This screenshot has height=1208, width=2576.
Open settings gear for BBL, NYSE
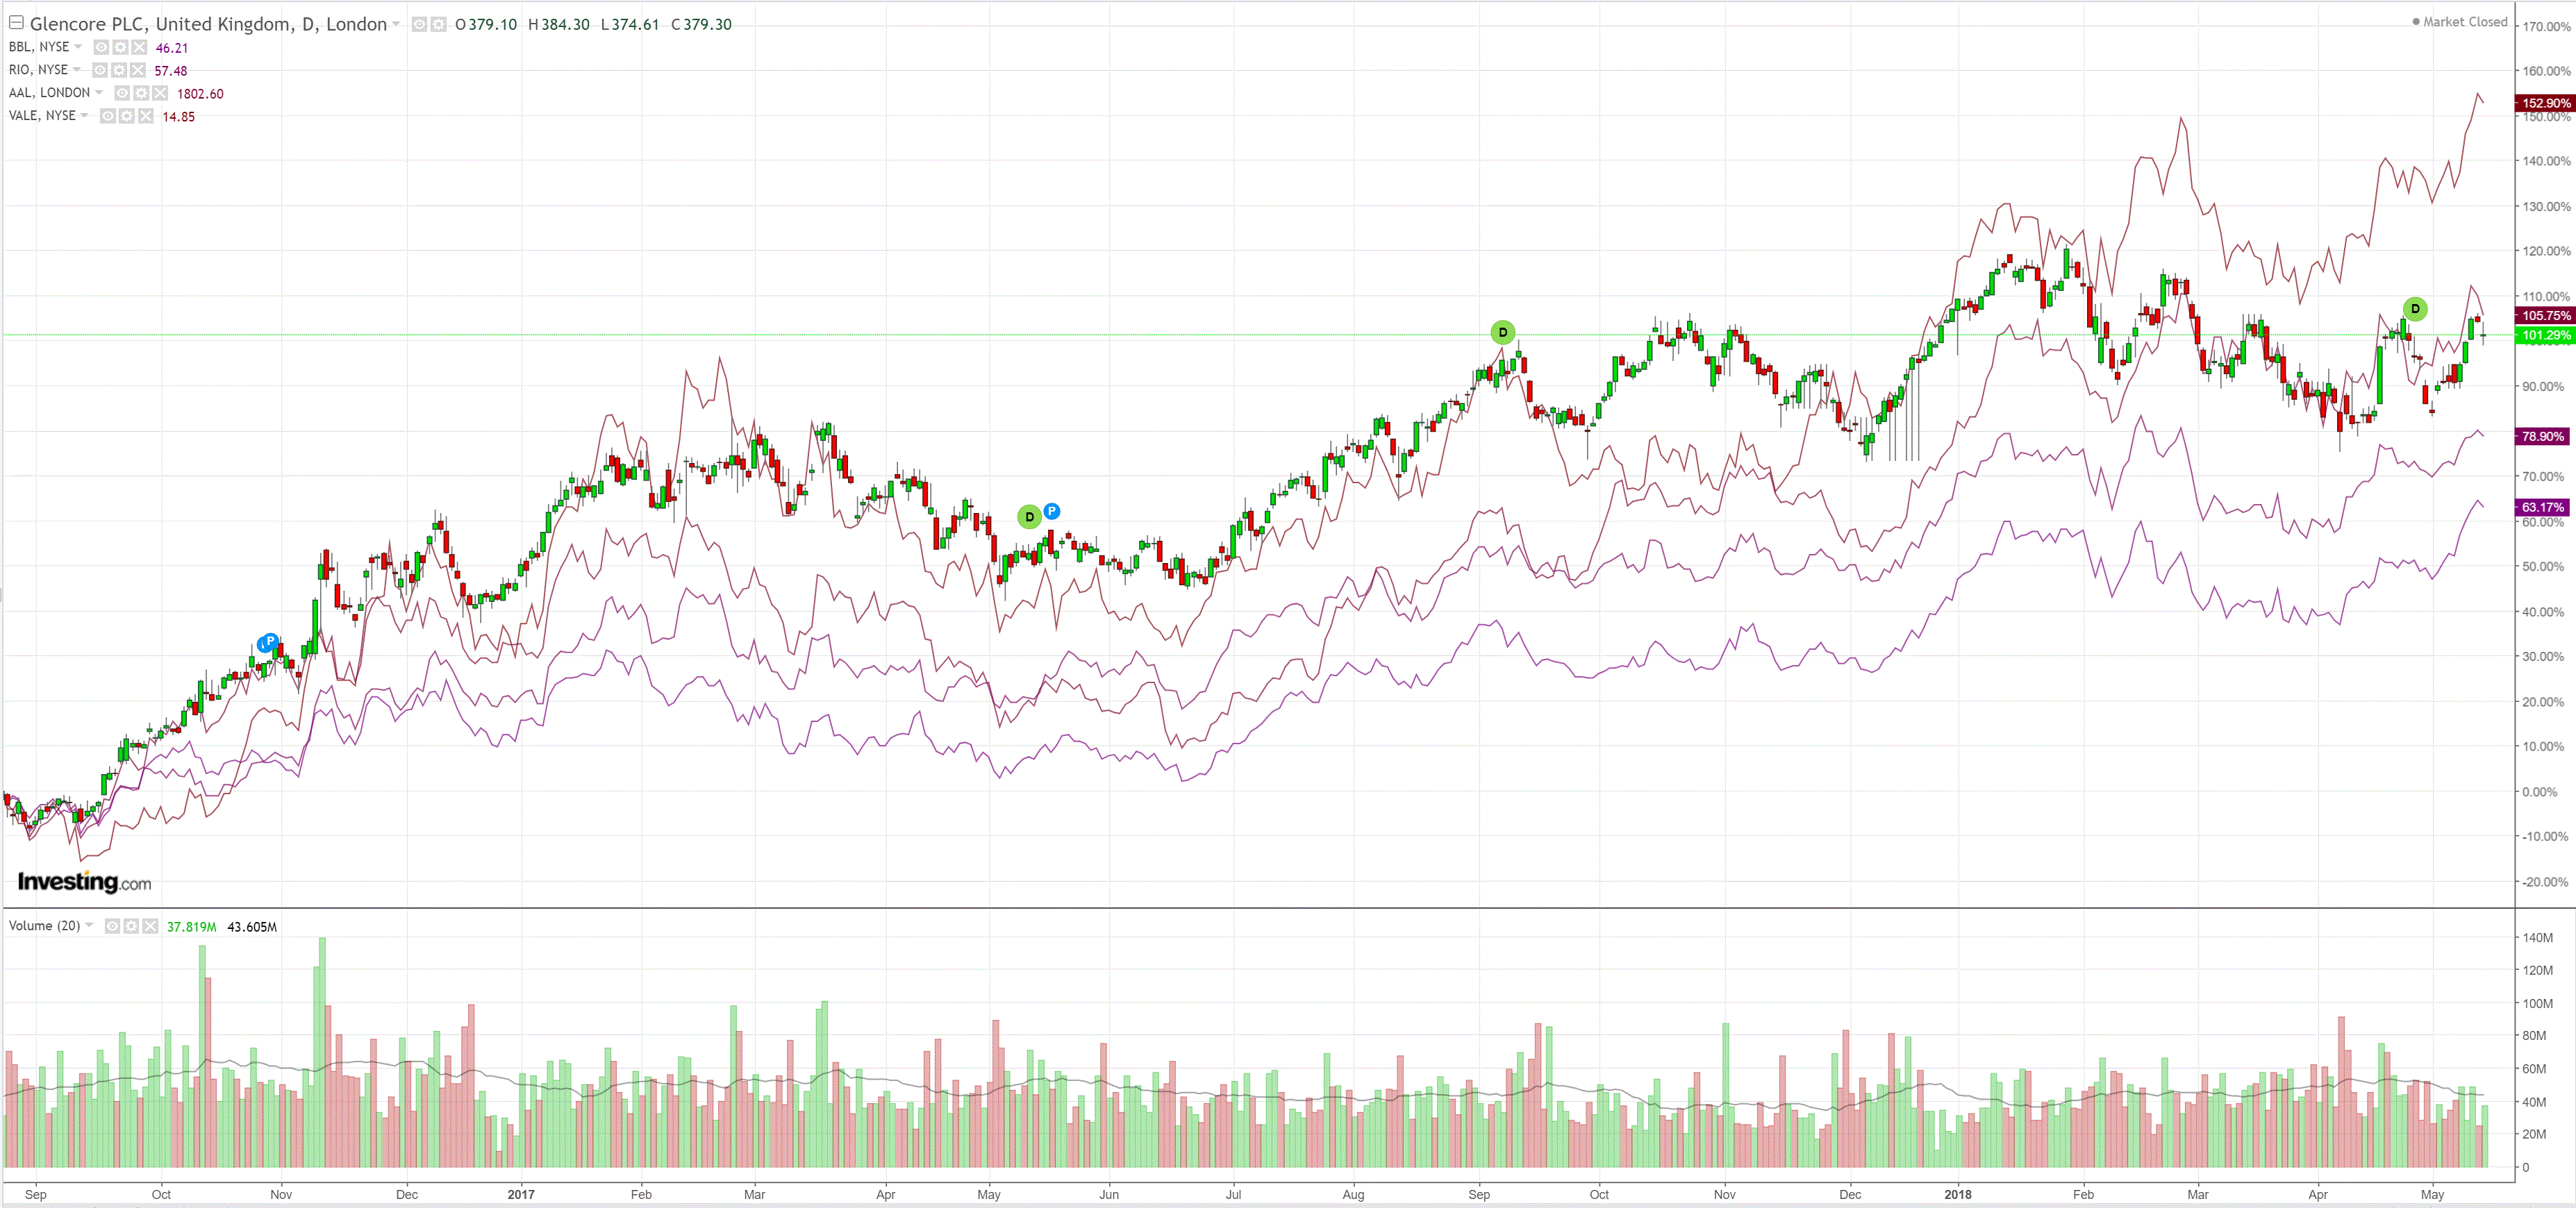(120, 47)
